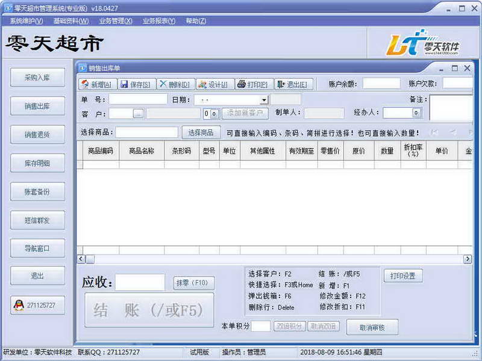Open the 业务管理(X) menu
The height and width of the screenshot is (361, 482).
click(116, 21)
